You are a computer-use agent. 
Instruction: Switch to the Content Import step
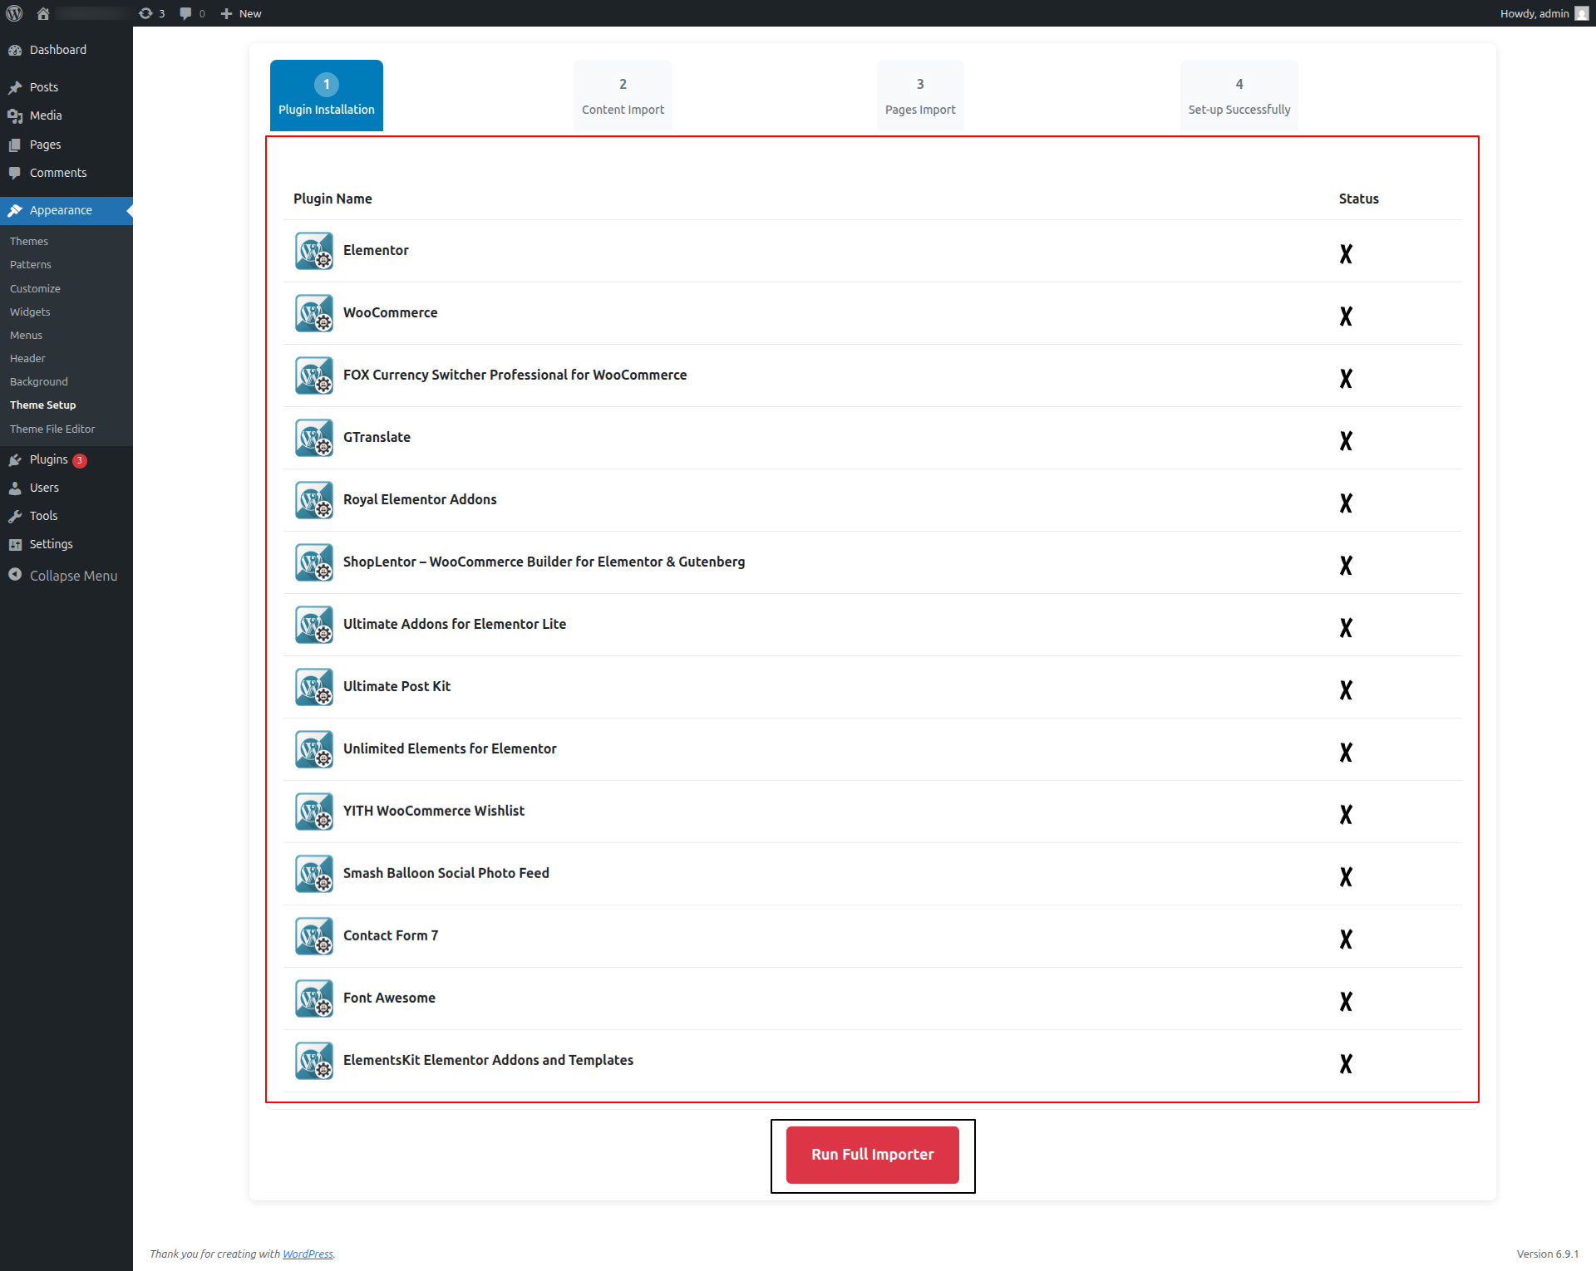[x=623, y=96]
